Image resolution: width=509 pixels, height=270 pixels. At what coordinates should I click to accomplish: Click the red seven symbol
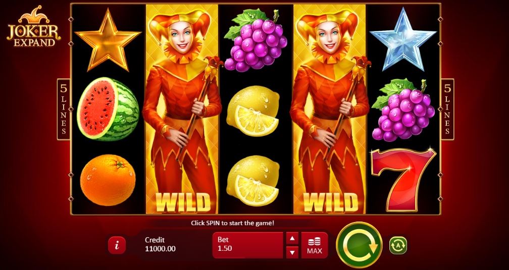pos(403,179)
